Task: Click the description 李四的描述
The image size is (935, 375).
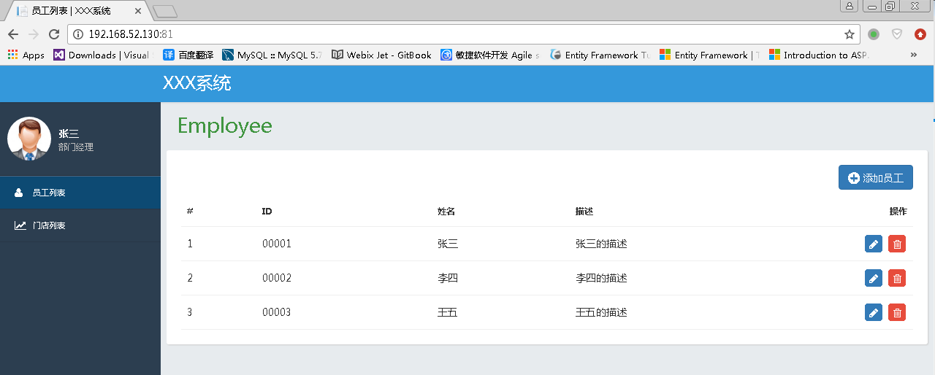Action: [x=601, y=278]
